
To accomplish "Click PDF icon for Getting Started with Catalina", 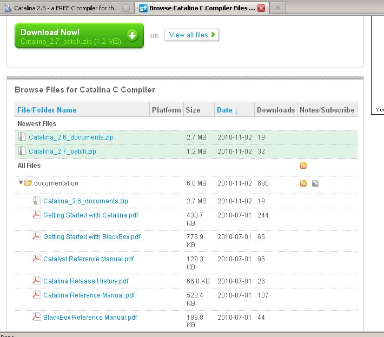I will coord(36,214).
